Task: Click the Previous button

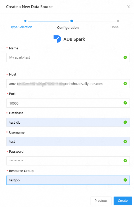Action: (x=101, y=201)
